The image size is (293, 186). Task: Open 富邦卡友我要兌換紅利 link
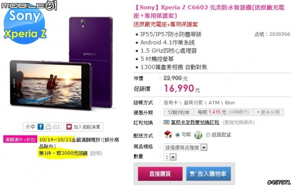[x=195, y=122]
